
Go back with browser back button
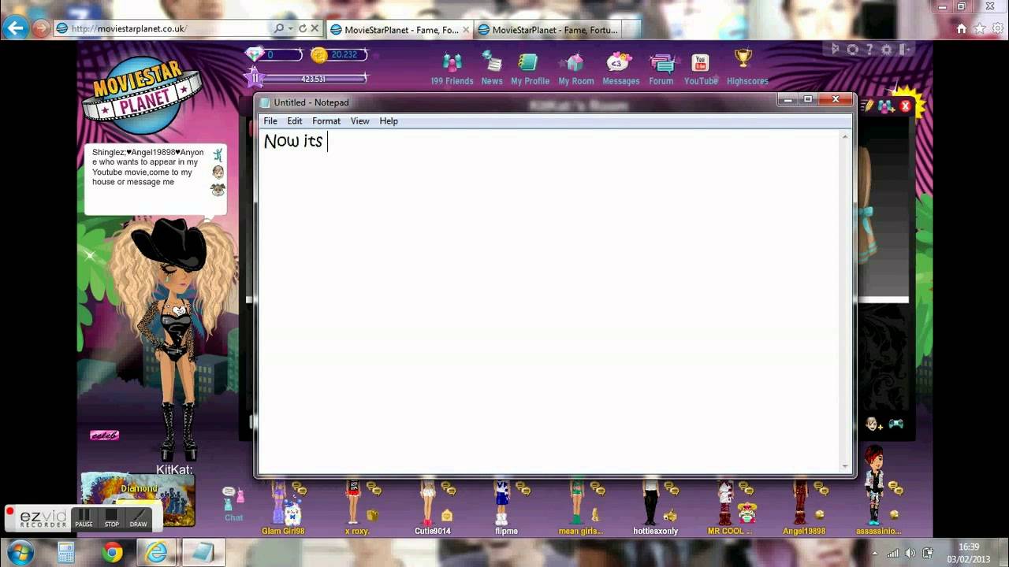[x=15, y=28]
